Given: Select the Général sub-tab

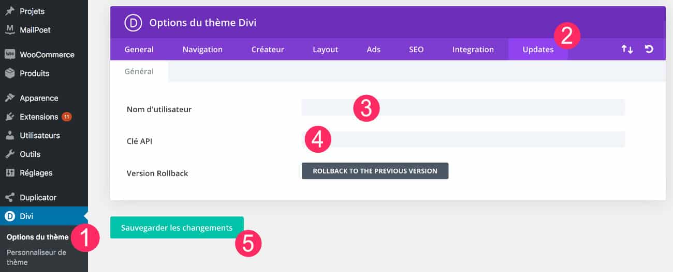Looking at the screenshot, I should (139, 71).
